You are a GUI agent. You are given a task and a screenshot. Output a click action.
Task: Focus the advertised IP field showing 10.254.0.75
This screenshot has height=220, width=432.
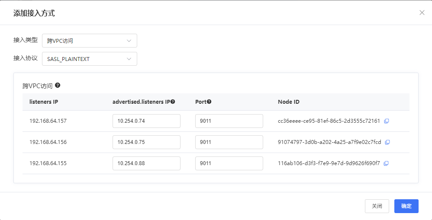click(x=146, y=142)
